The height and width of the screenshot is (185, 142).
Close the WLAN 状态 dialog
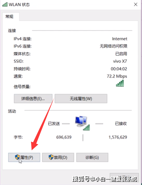click(136, 5)
